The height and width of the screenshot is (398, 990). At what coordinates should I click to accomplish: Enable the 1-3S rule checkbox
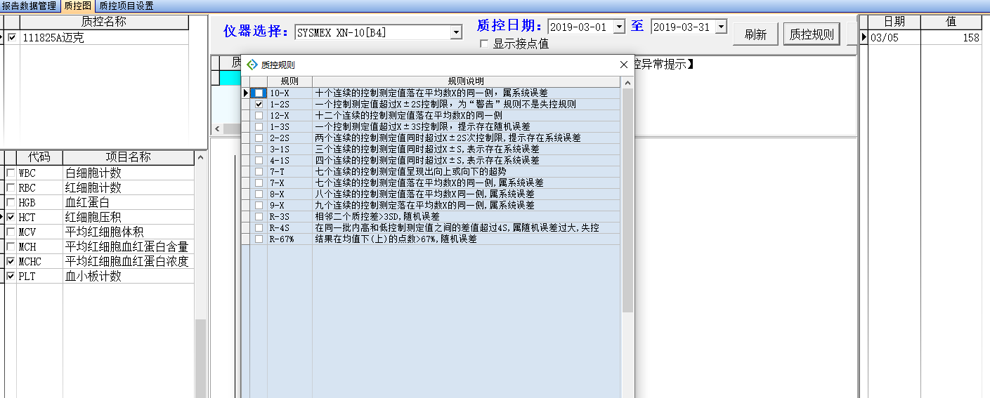(x=259, y=126)
